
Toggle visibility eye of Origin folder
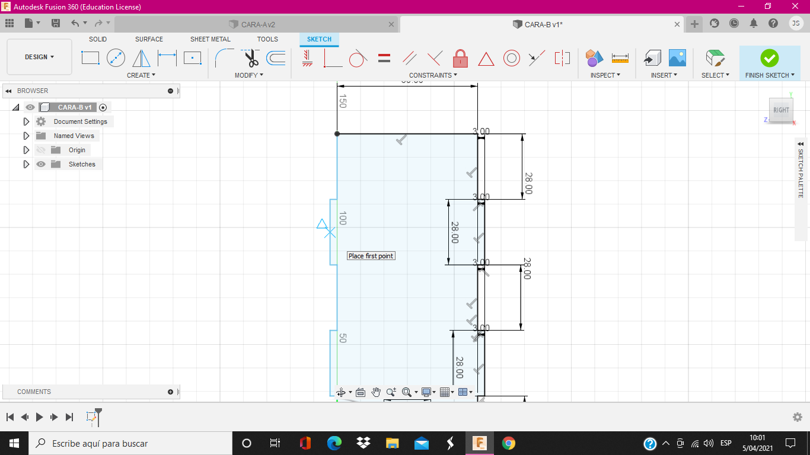point(41,150)
